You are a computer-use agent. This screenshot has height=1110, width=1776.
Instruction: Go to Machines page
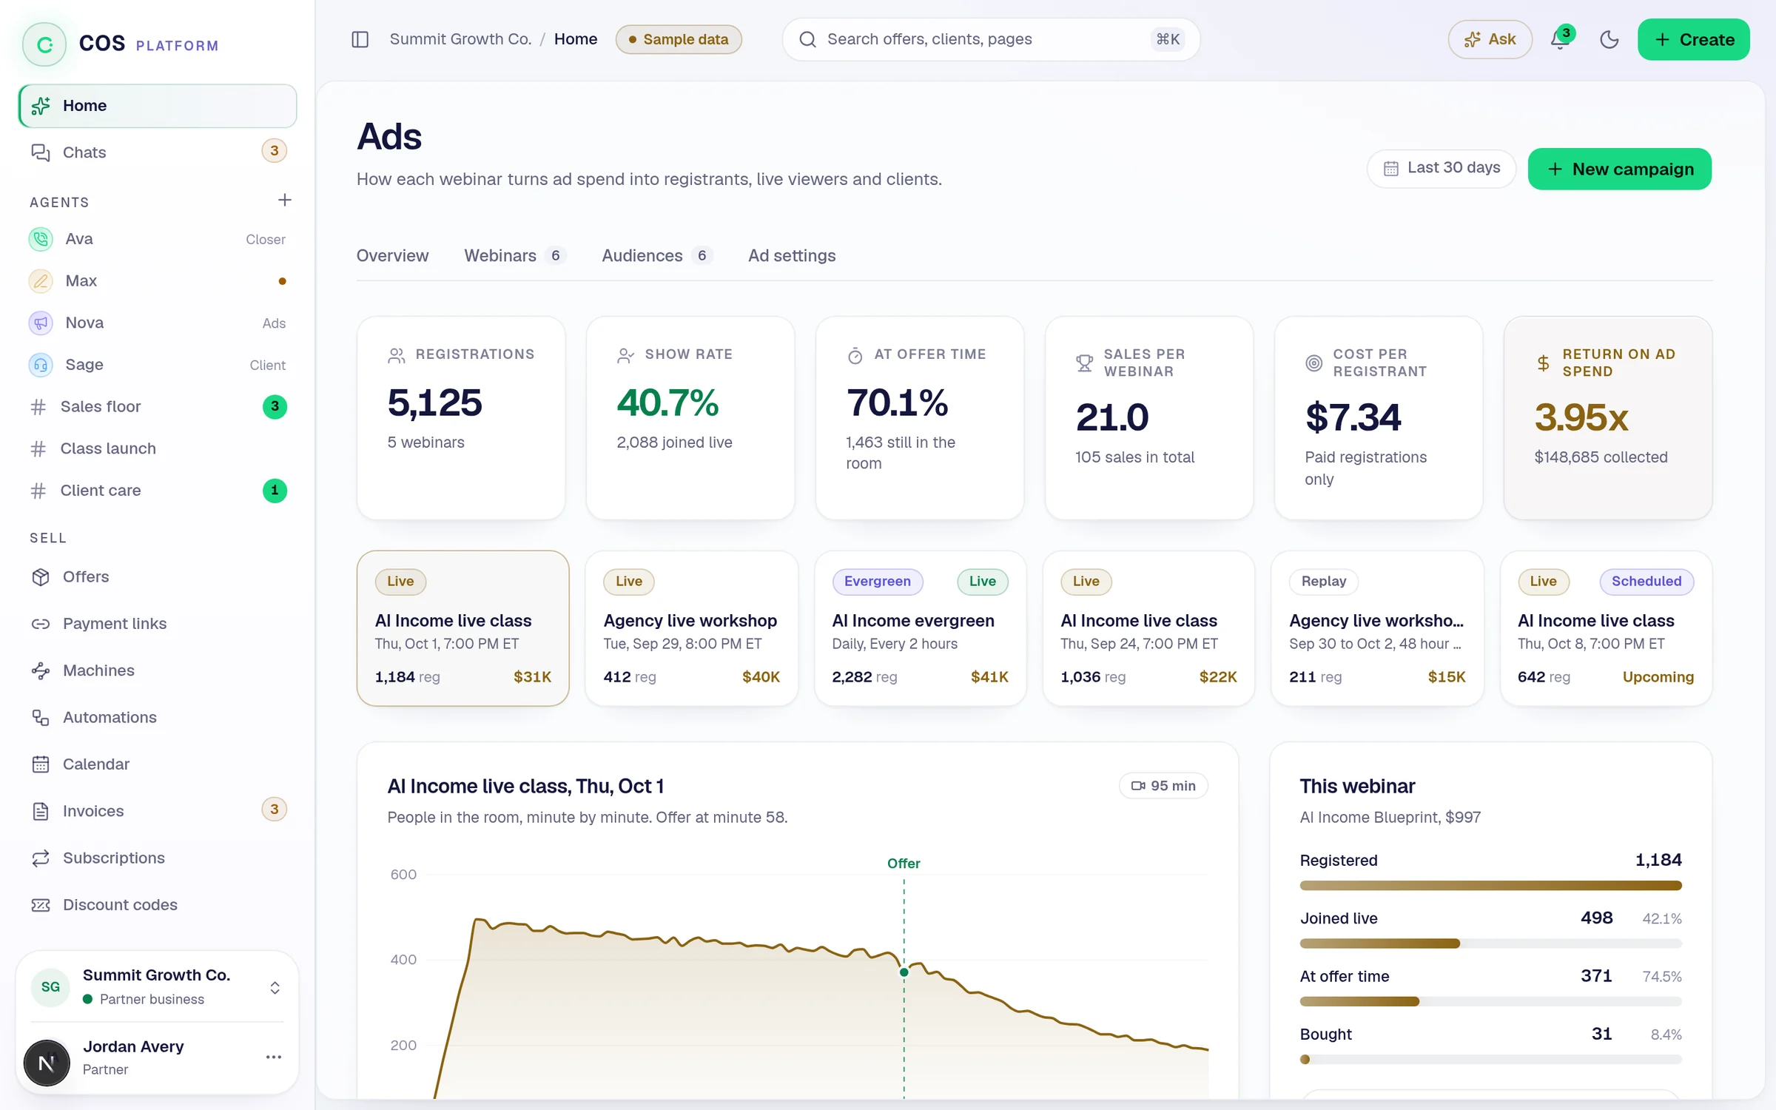[158, 670]
